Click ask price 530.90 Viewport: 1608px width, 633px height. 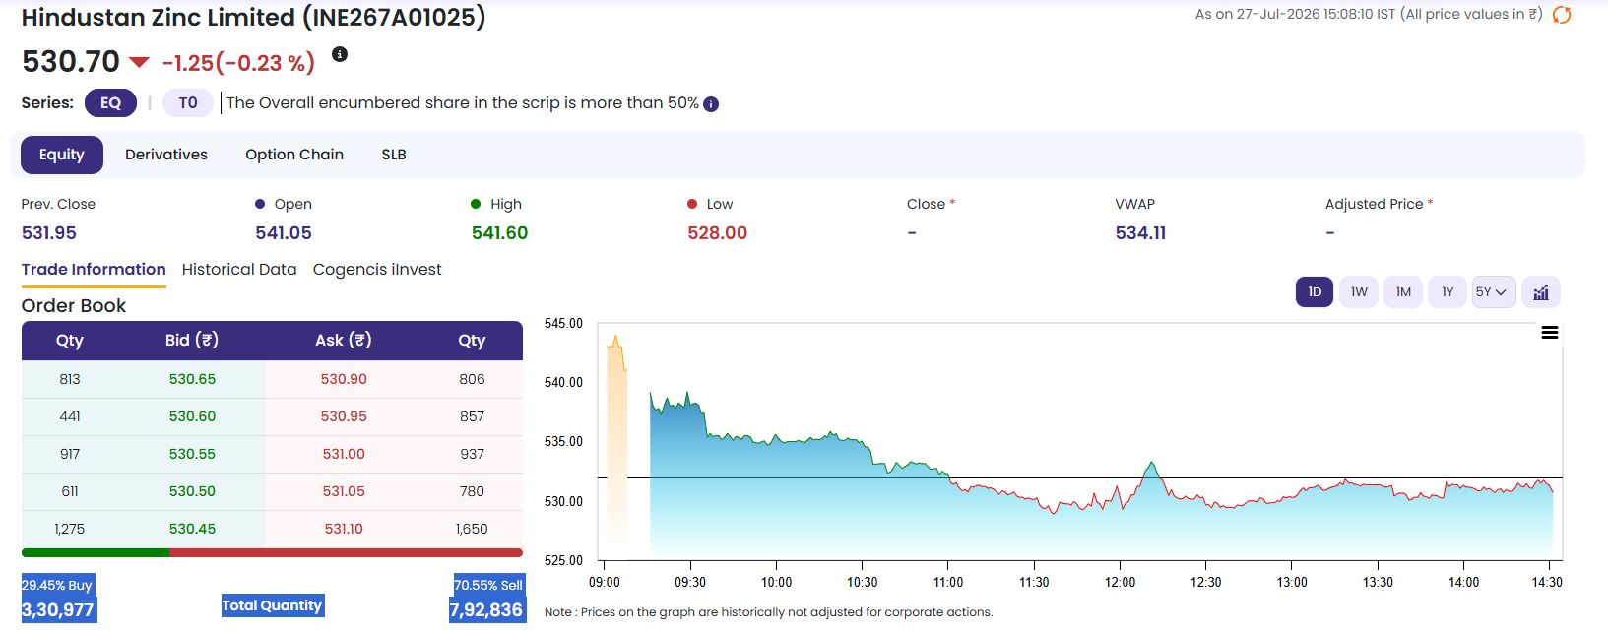344,379
